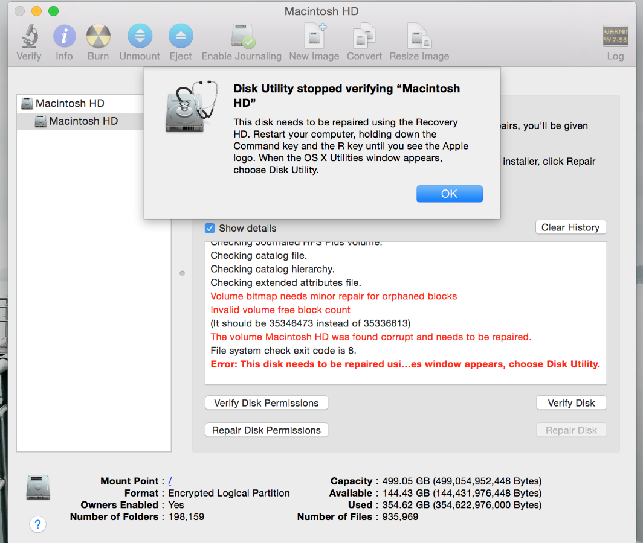Click the Owners Enabled value Yes

176,505
